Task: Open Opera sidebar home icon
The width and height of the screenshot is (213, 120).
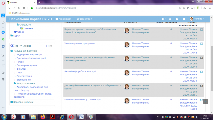Action: 3,16
